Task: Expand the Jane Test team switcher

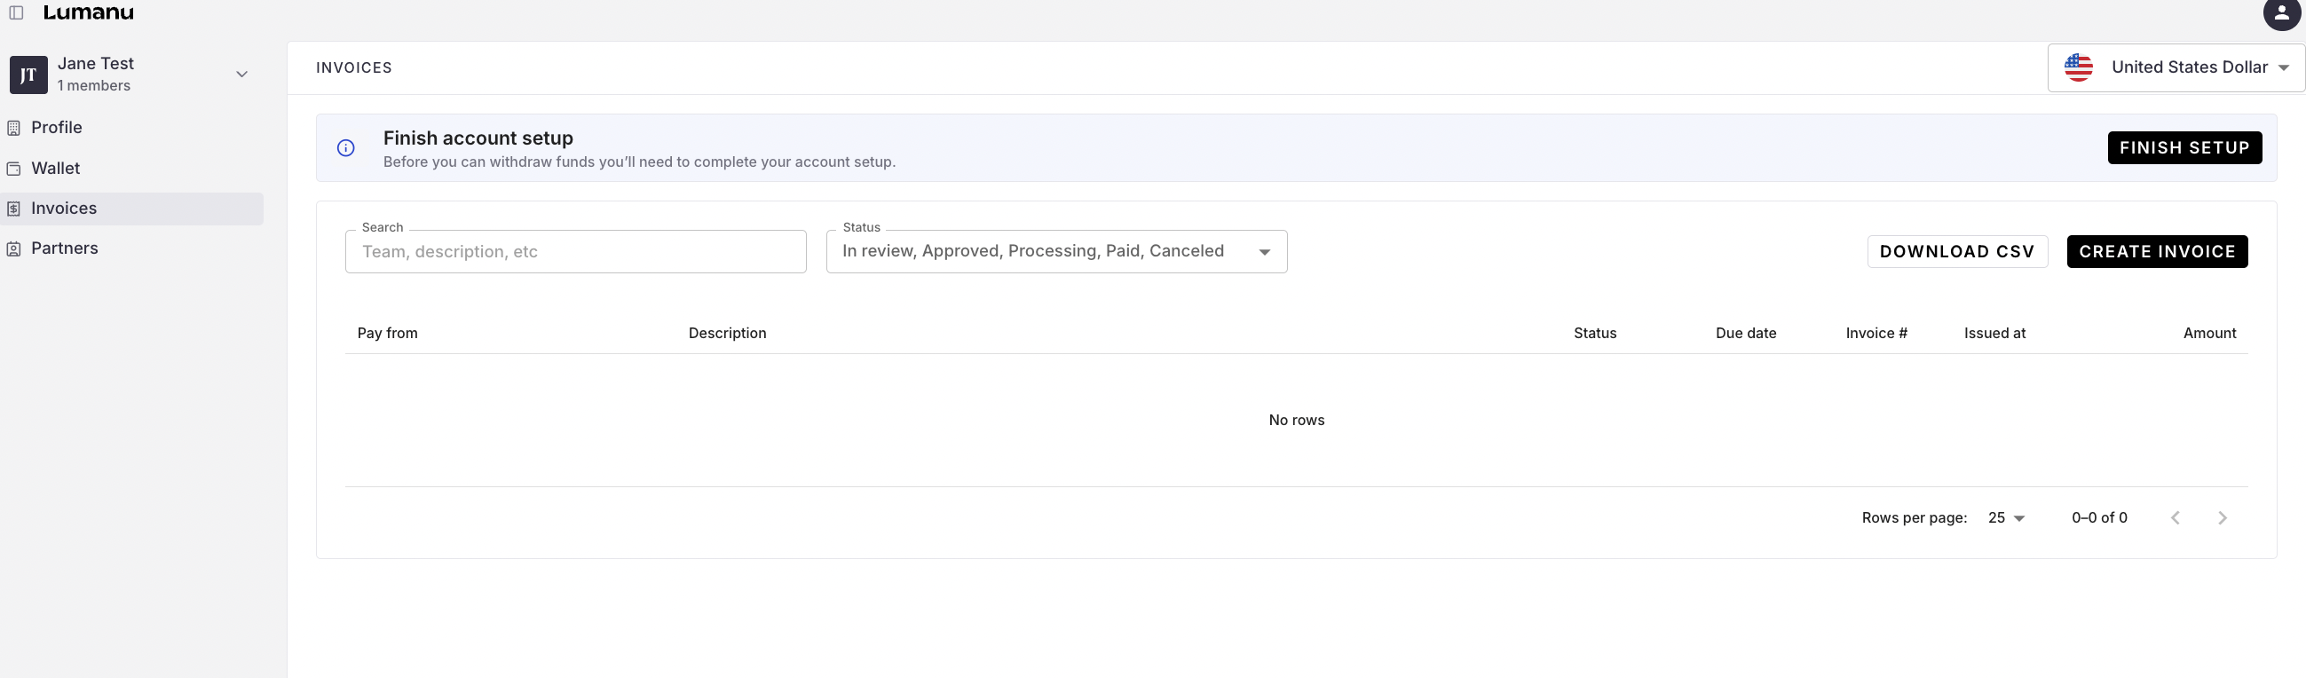Action: [241, 75]
